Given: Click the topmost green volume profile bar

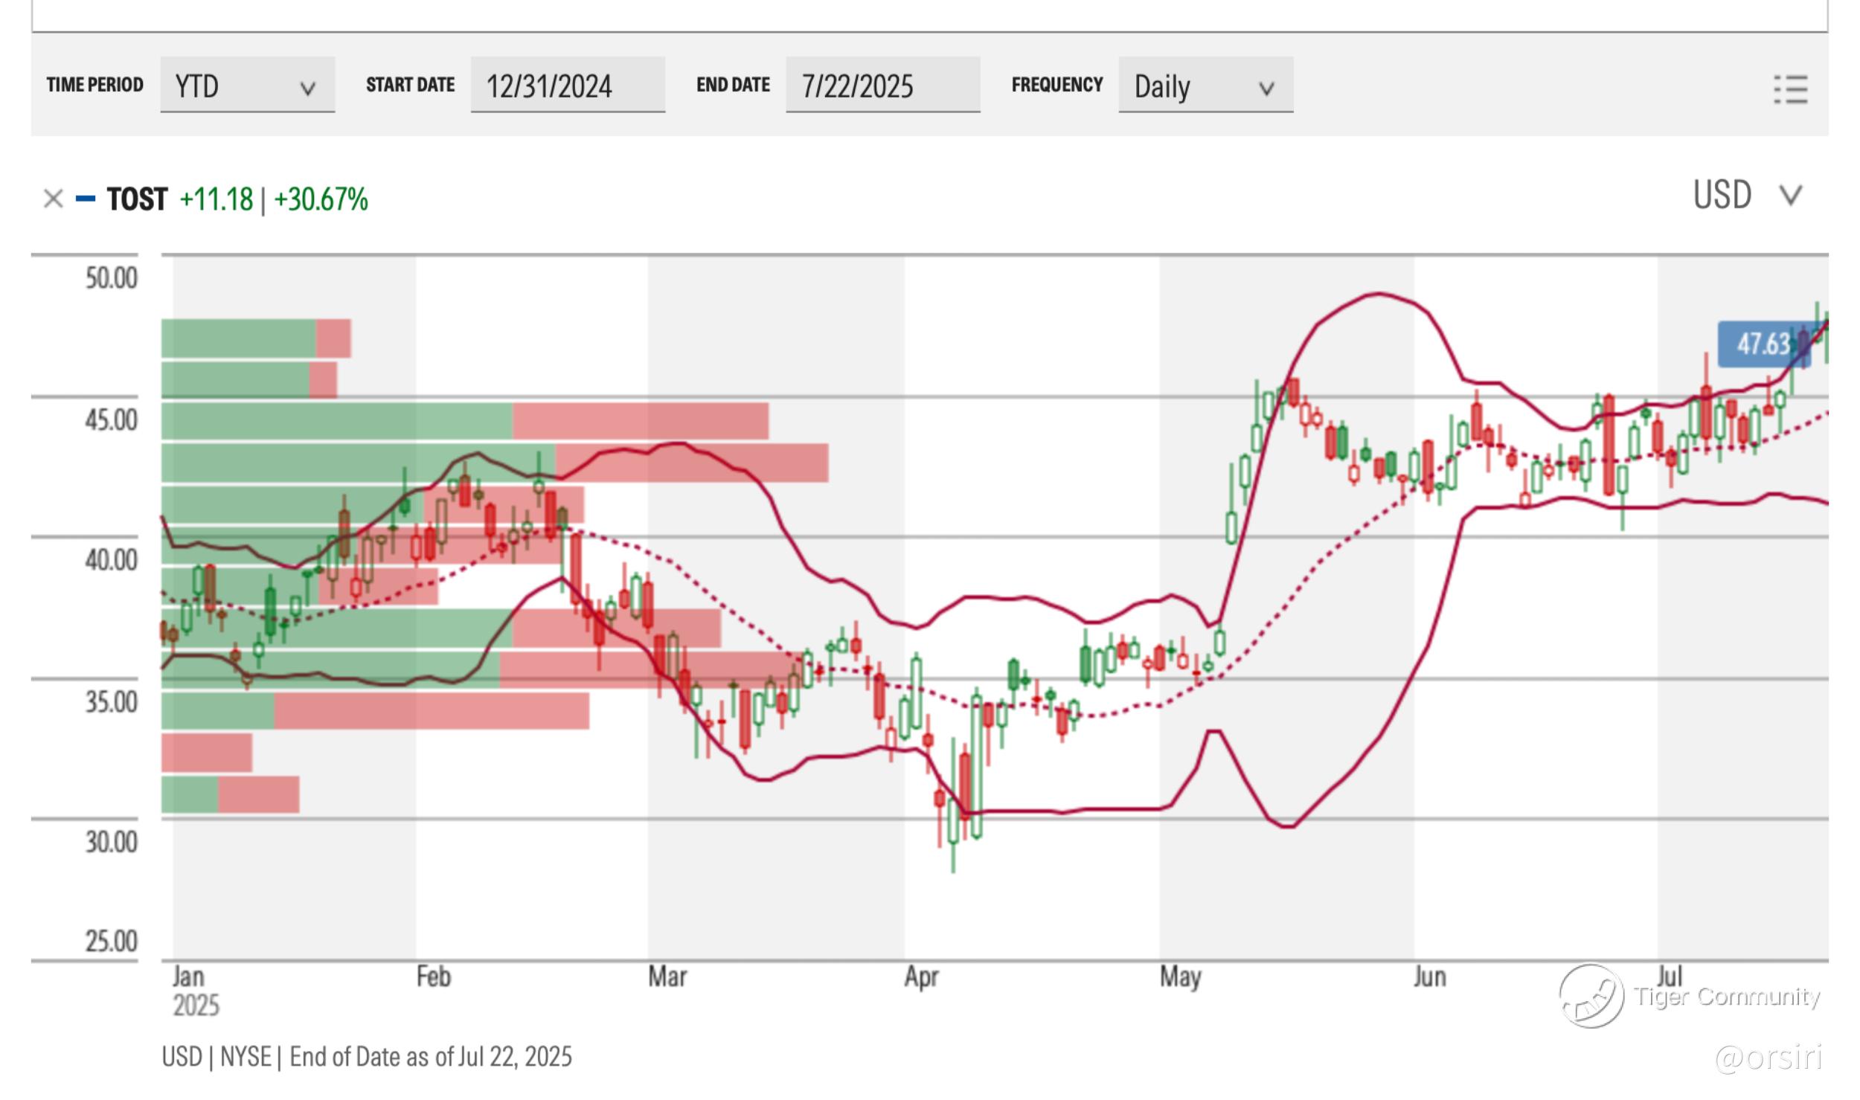Looking at the screenshot, I should (x=238, y=338).
